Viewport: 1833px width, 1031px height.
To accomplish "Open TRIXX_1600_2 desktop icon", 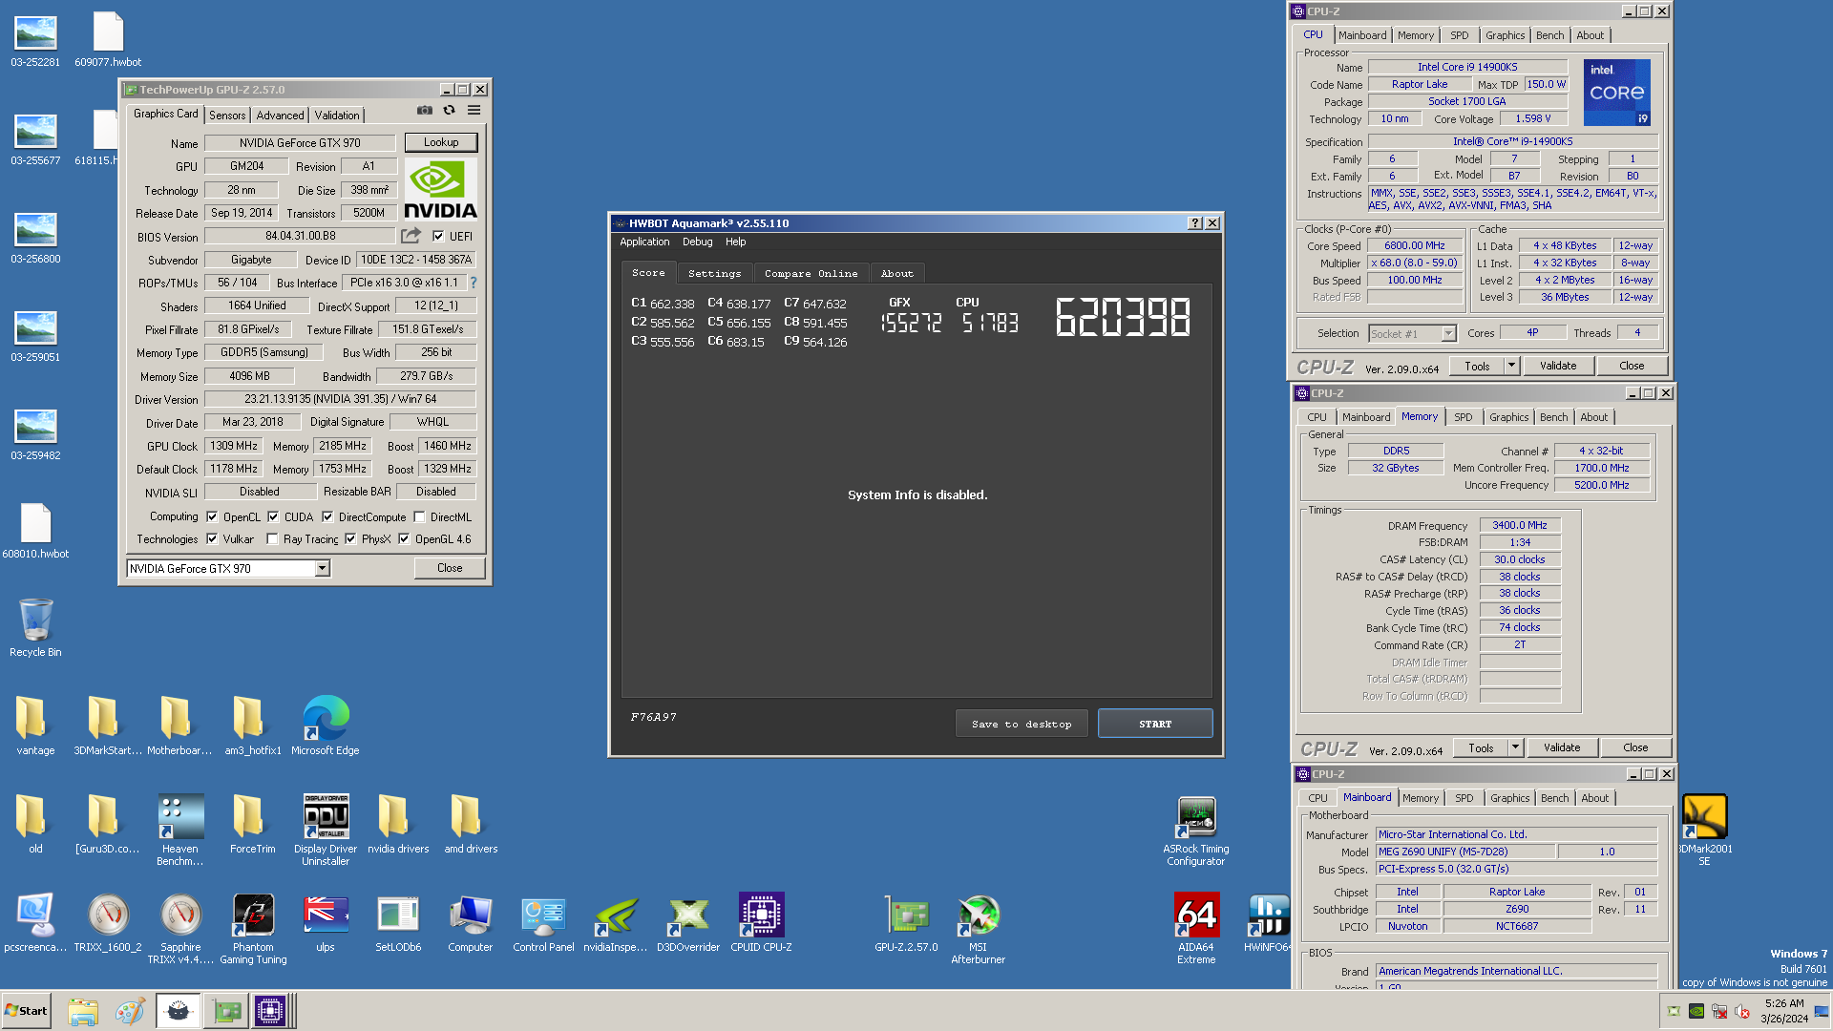I will click(x=108, y=922).
